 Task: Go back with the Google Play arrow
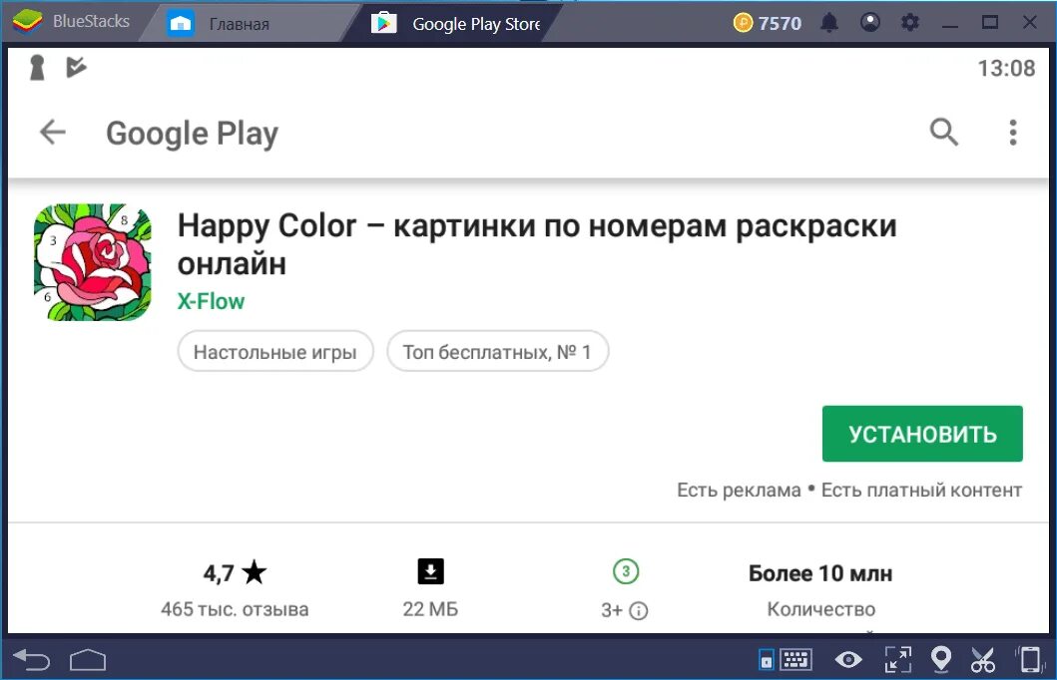coord(53,132)
